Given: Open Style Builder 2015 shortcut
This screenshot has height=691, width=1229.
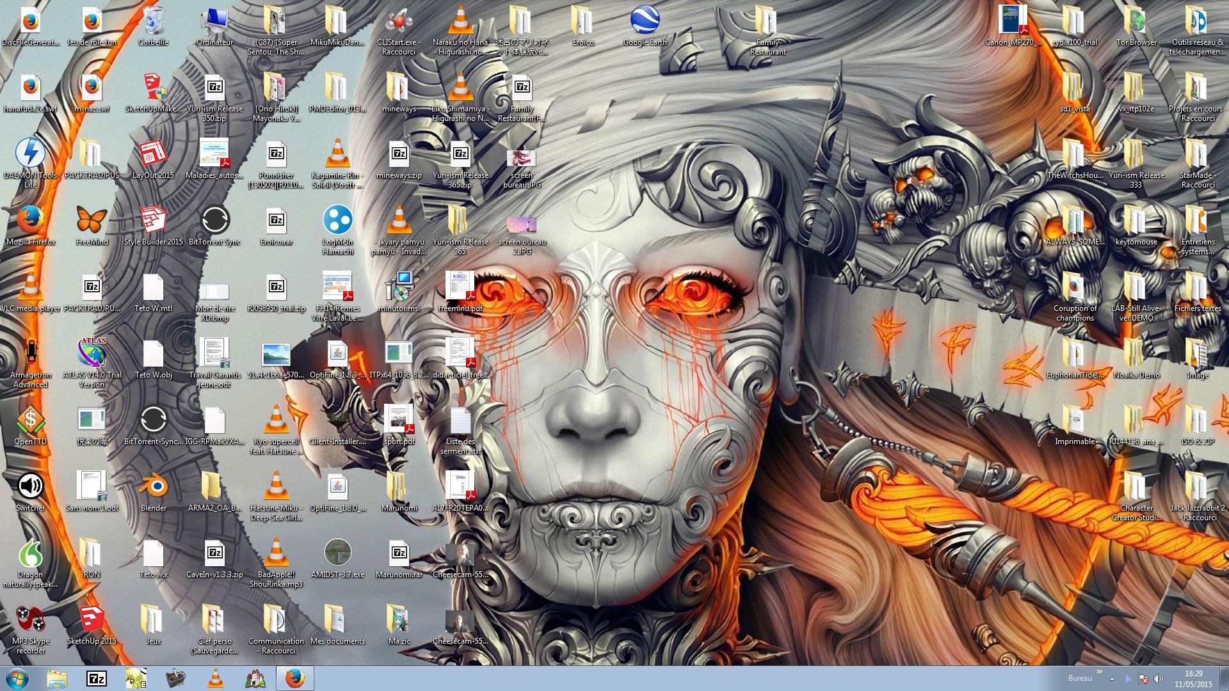Looking at the screenshot, I should point(153,225).
